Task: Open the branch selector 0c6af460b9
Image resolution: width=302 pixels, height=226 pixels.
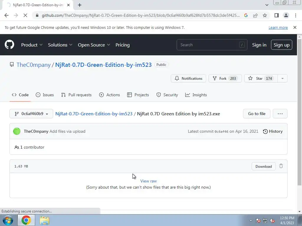Action: tap(31, 114)
